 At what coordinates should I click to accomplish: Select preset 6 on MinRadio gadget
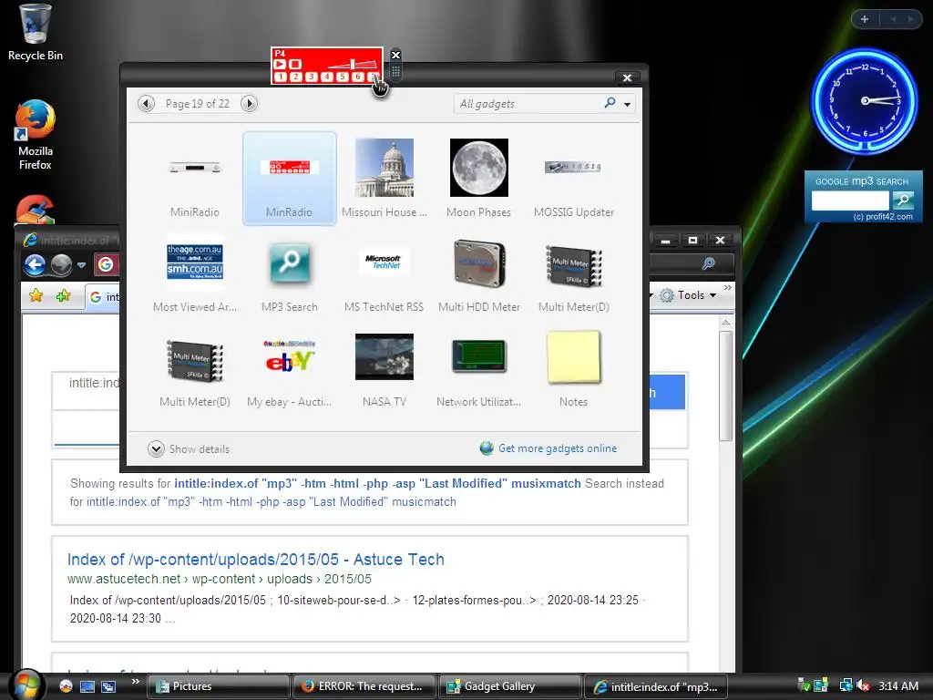coord(357,77)
